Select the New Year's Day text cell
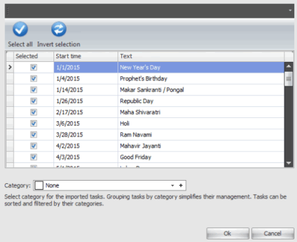This screenshot has width=297, height=242. point(201,67)
